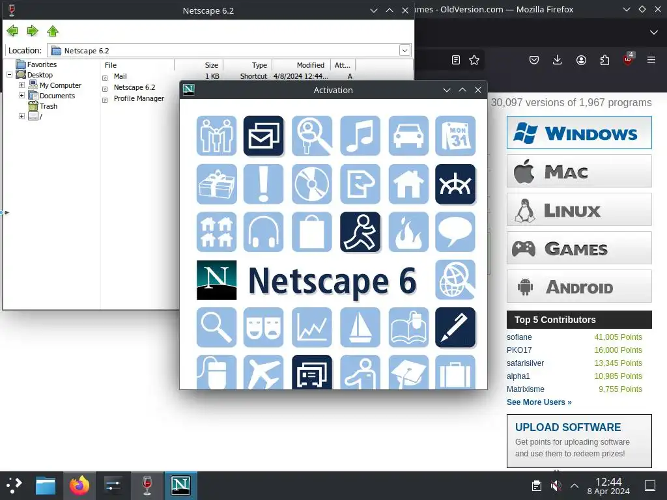Screen dimensions: 667x500
Task: Open the Windows category on OldVersion.com
Action: 579,133
